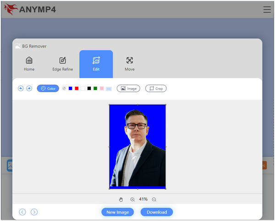Go to previous image arrow
The image size is (275, 221).
[x=22, y=212]
